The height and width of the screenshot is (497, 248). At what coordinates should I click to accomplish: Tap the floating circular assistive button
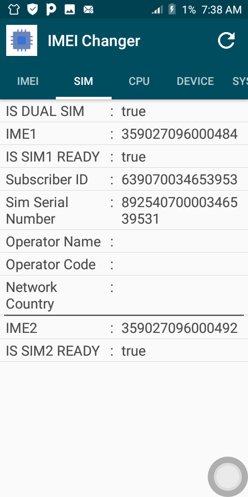tap(227, 477)
